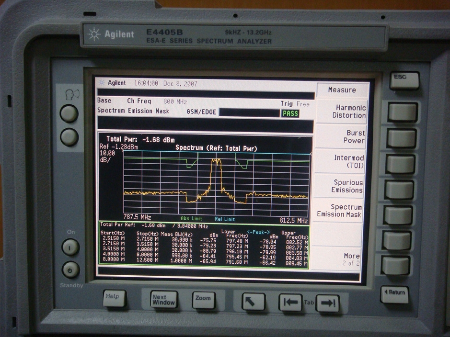Viewport: 450px width, 337px height.
Task: Click the E4405B model label on the bezel
Action: pos(164,32)
